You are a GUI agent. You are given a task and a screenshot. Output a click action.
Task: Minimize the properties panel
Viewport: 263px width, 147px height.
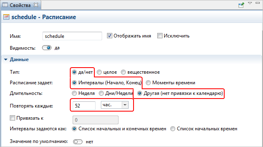point(258,3)
